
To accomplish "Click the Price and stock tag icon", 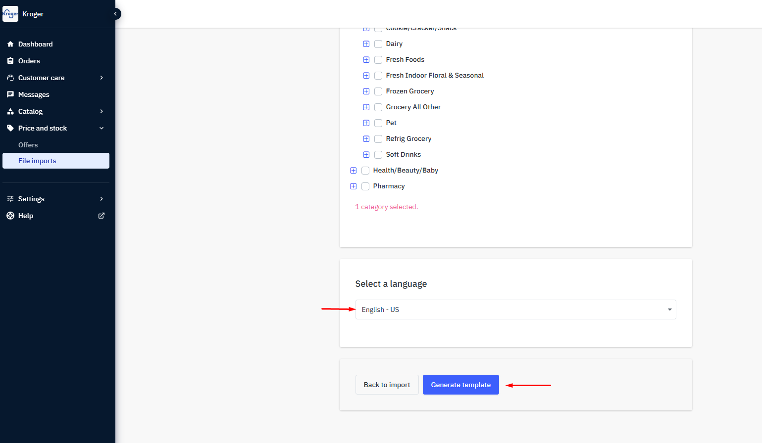I will 10,128.
